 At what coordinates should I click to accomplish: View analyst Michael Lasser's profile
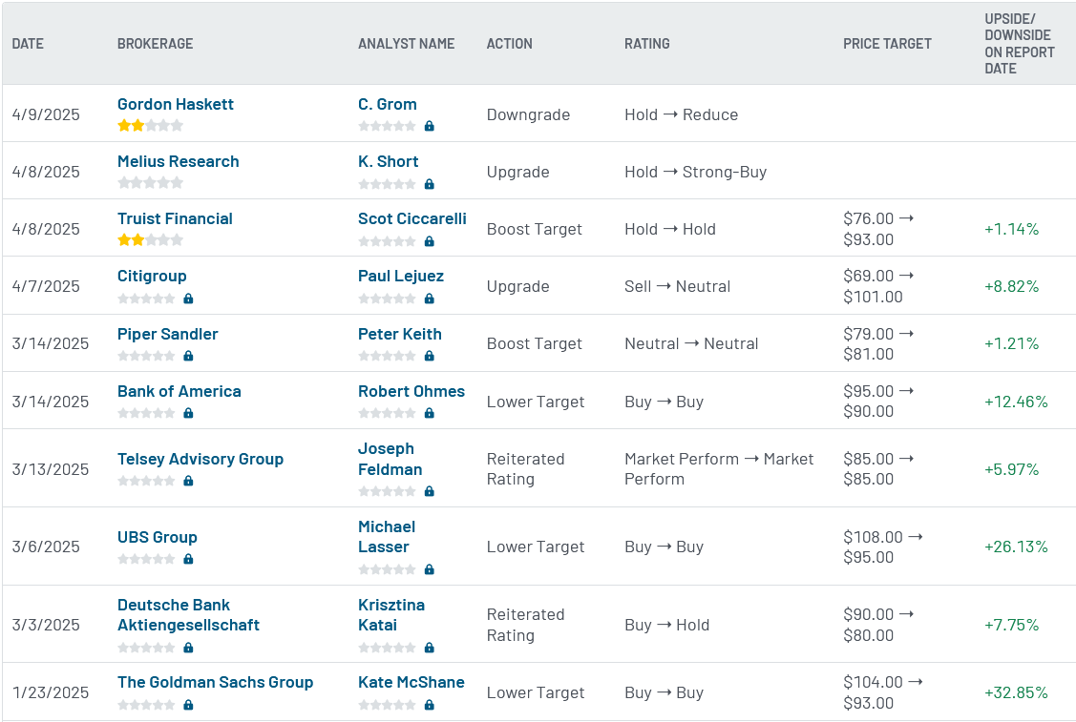[x=387, y=537]
